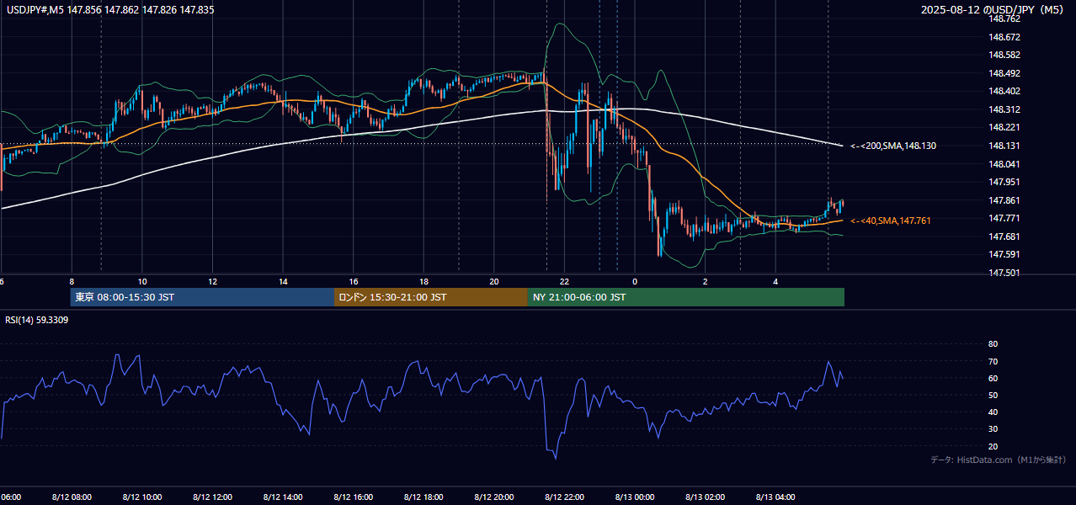Select the ロンドン 15:30-21:00 JST session bar
1076x505 pixels.
click(x=431, y=297)
